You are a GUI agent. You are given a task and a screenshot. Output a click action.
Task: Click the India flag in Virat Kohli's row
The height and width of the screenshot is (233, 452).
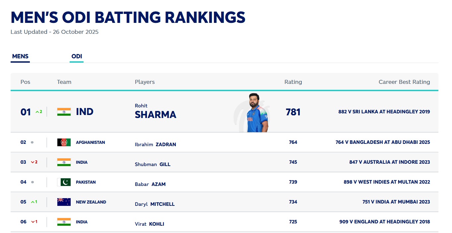pos(64,222)
